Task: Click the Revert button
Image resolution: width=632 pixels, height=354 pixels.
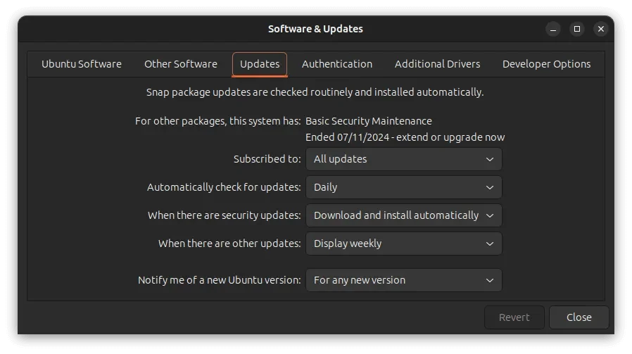Action: coord(514,317)
